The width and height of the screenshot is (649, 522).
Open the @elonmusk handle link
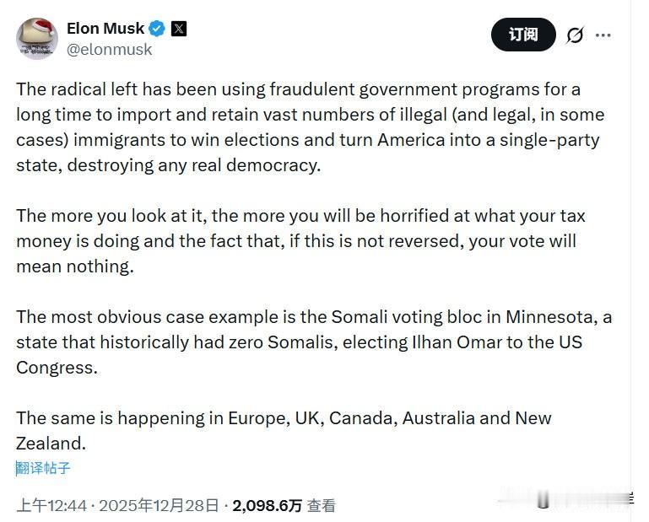110,49
